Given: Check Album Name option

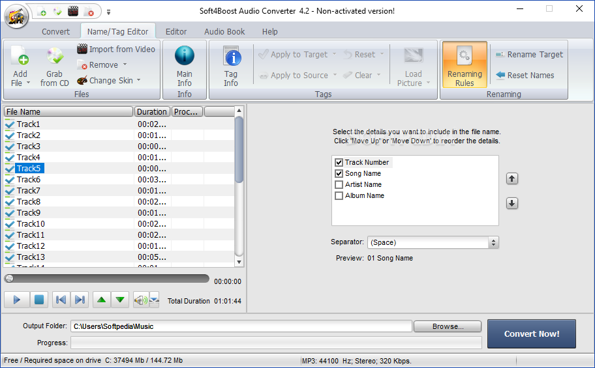Looking at the screenshot, I should pos(339,195).
